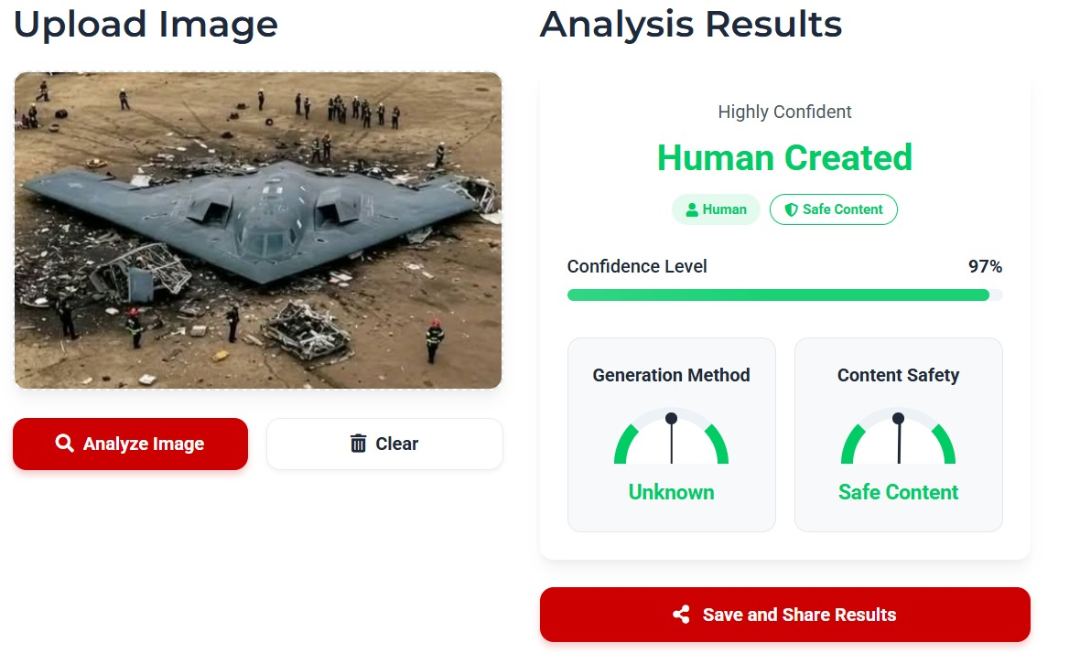Click the Upload Image heading
This screenshot has width=1080, height=664.
pyautogui.click(x=146, y=24)
